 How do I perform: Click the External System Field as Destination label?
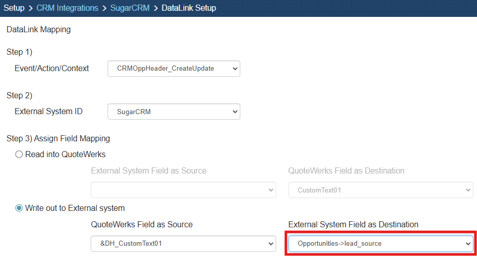click(x=353, y=225)
